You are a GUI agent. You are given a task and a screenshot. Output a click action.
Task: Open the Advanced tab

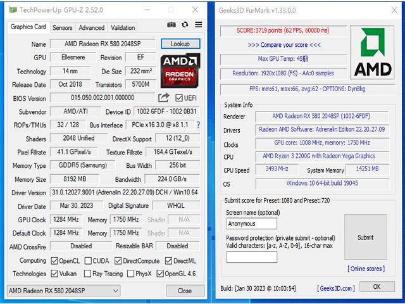pyautogui.click(x=92, y=28)
